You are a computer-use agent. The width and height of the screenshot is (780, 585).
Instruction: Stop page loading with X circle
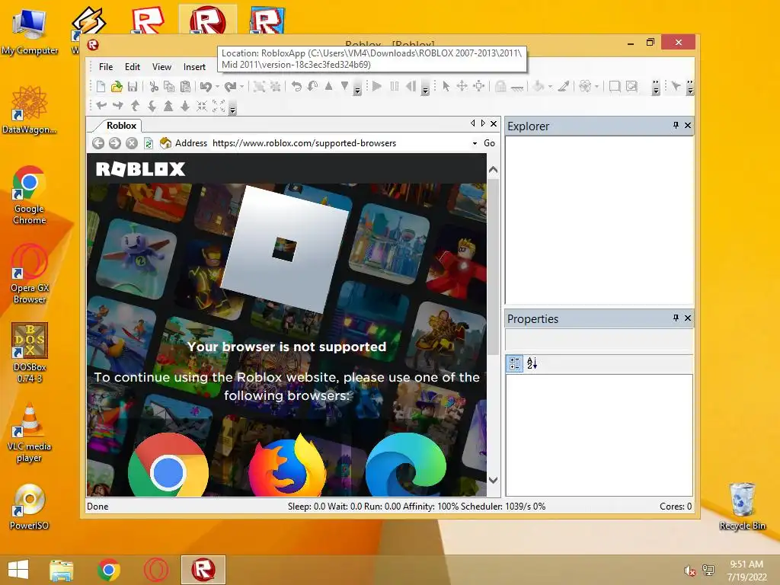tap(131, 143)
